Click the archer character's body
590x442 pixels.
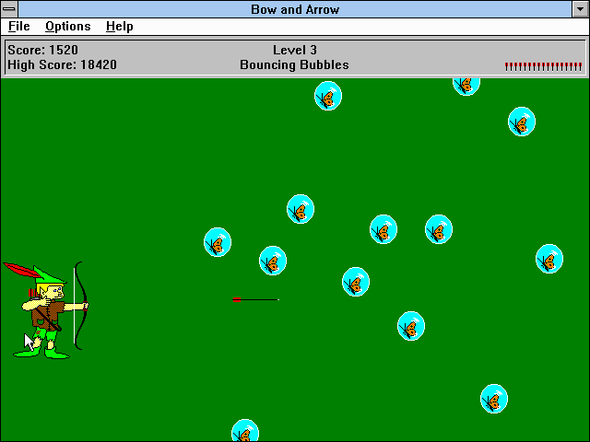point(44,313)
